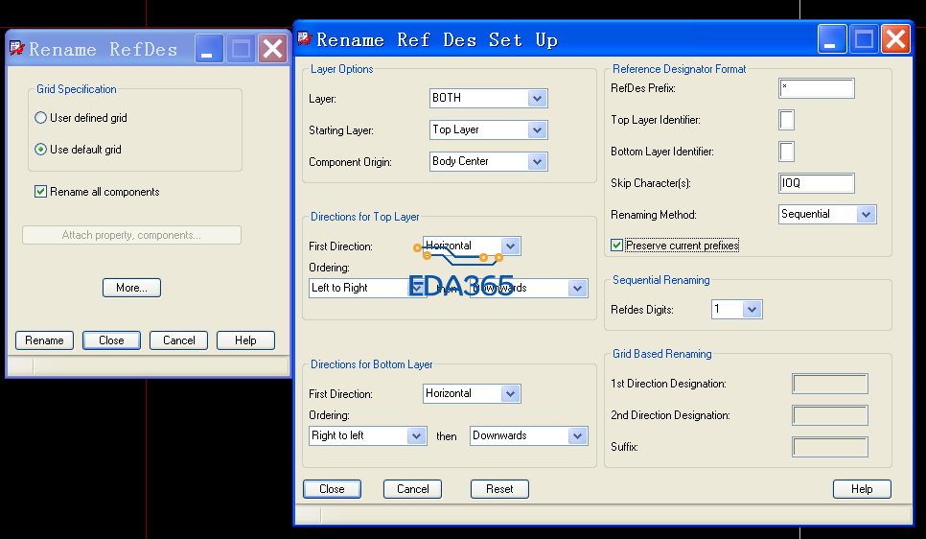
Task: Click Help in the Rename RefDes window
Action: click(245, 340)
